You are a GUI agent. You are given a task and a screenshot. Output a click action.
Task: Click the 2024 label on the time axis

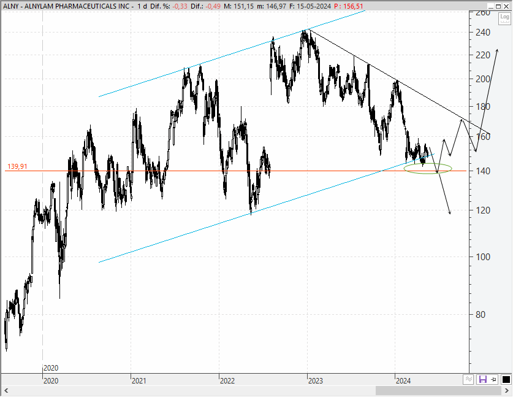(x=403, y=381)
